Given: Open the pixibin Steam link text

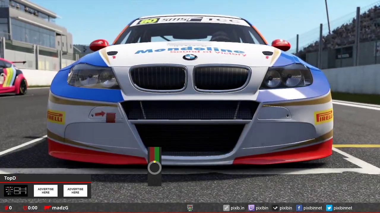Looking at the screenshot, I should [286, 208].
